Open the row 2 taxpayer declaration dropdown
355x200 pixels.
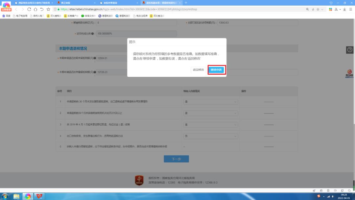[211, 113]
